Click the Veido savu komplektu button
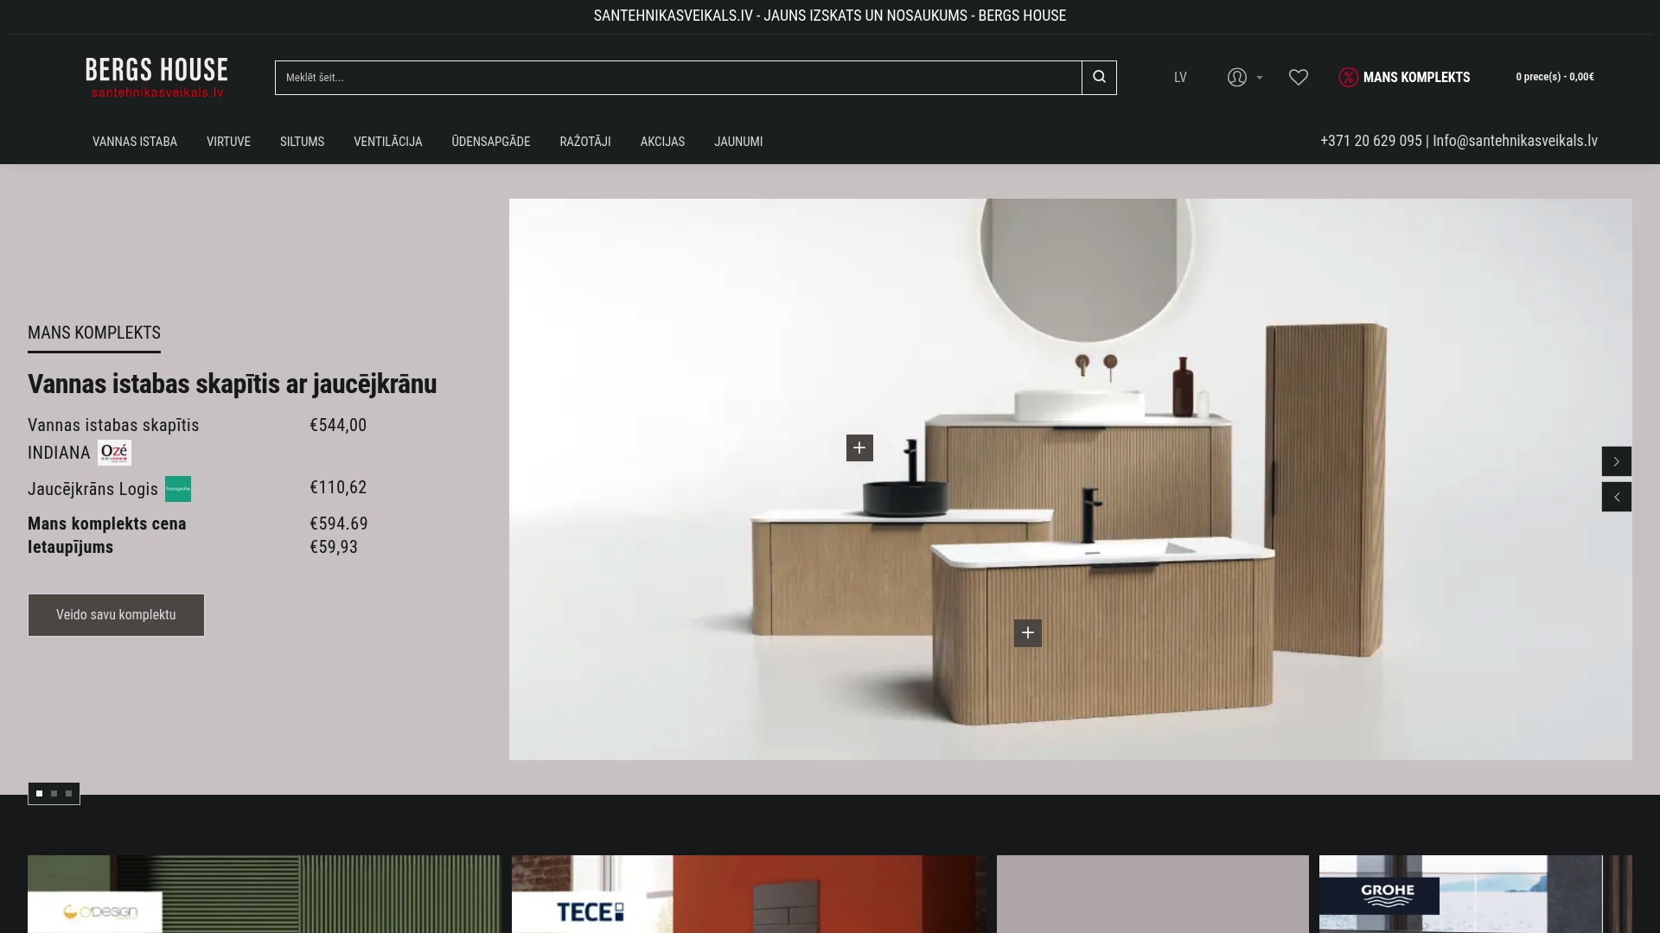 pyautogui.click(x=116, y=615)
